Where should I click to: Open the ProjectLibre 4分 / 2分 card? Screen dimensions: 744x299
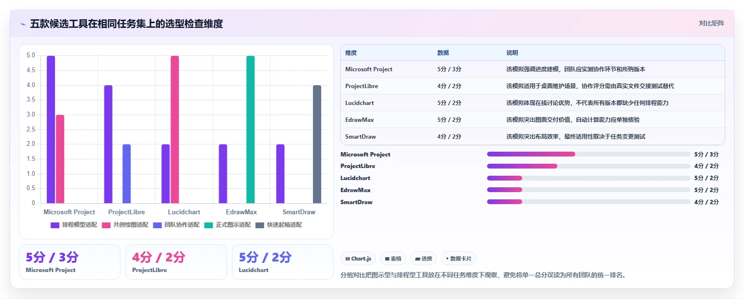176,262
